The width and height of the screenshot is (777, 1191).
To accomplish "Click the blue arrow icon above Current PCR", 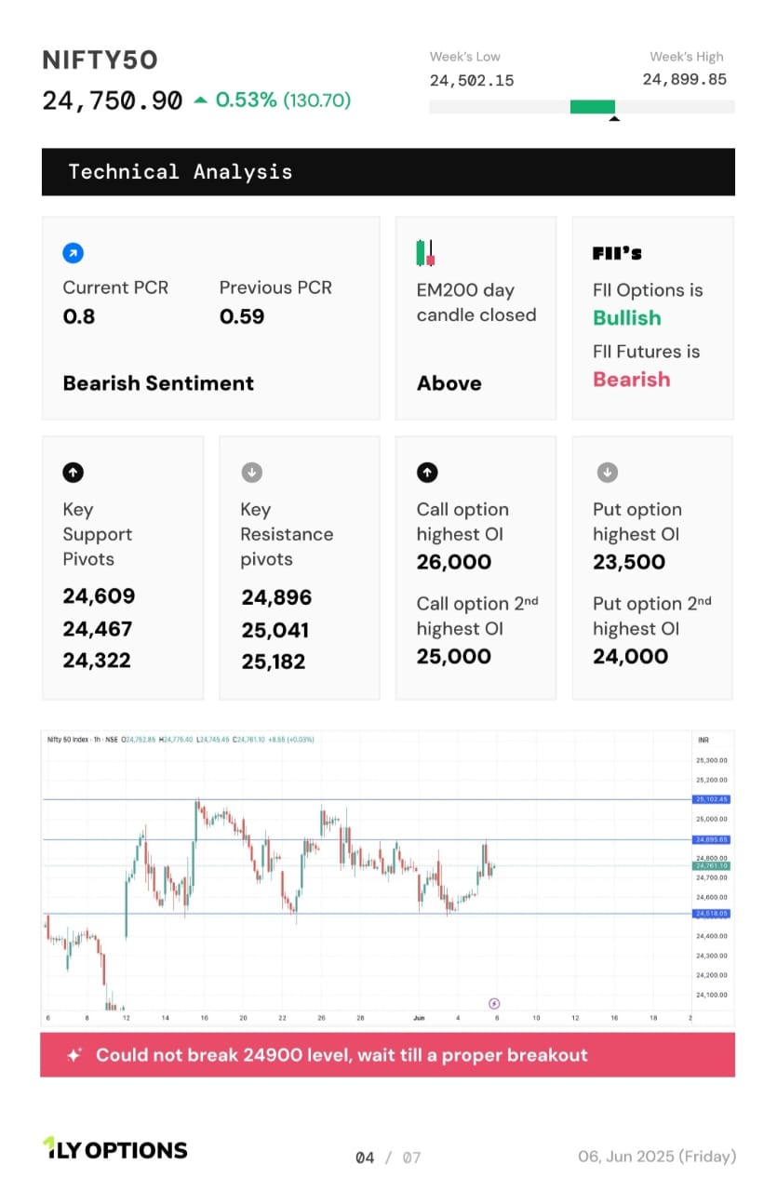I will click(x=73, y=252).
